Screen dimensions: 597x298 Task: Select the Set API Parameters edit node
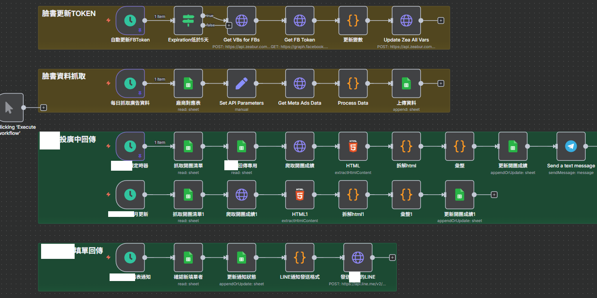241,83
